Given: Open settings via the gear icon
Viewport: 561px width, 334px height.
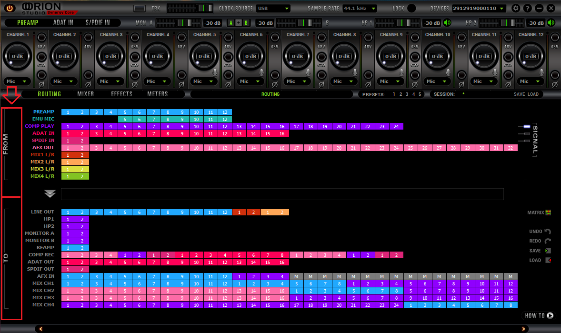Looking at the screenshot, I should (516, 8).
